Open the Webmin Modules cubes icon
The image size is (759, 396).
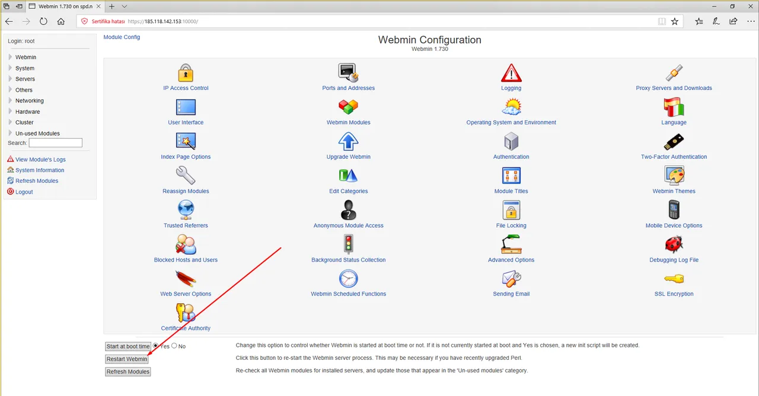point(349,107)
